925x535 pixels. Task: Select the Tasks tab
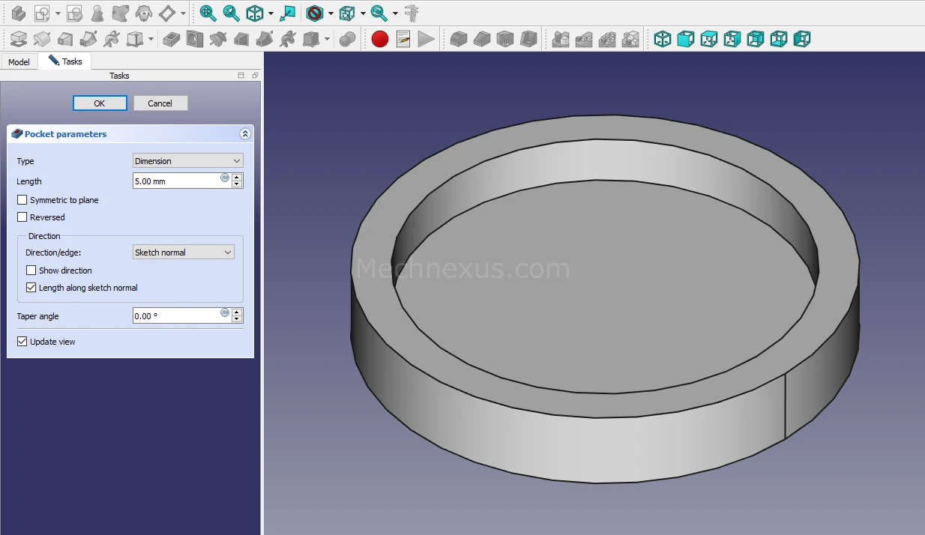click(x=66, y=61)
